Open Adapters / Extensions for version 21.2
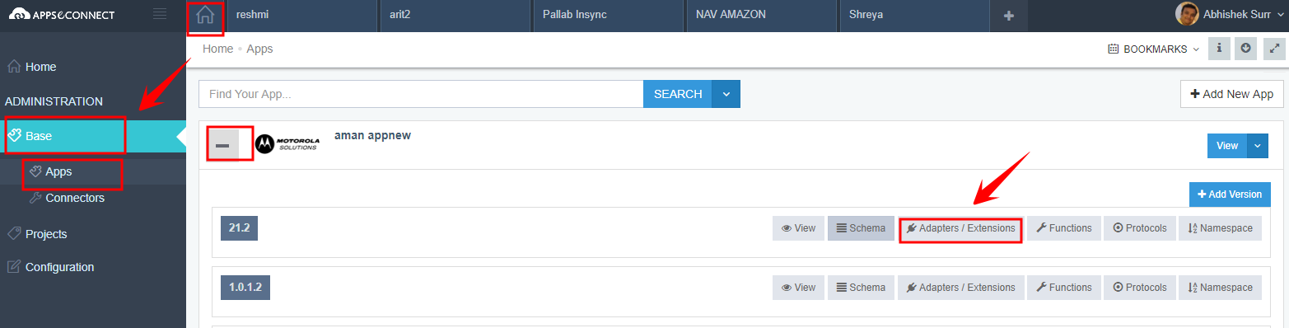 [960, 228]
